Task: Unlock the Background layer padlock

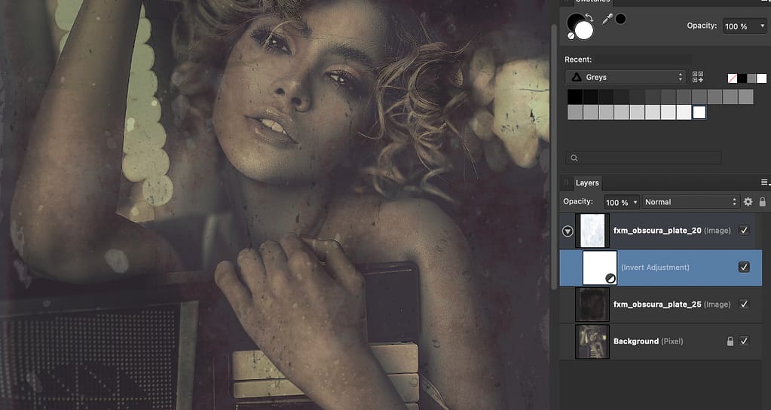Action: pos(730,341)
